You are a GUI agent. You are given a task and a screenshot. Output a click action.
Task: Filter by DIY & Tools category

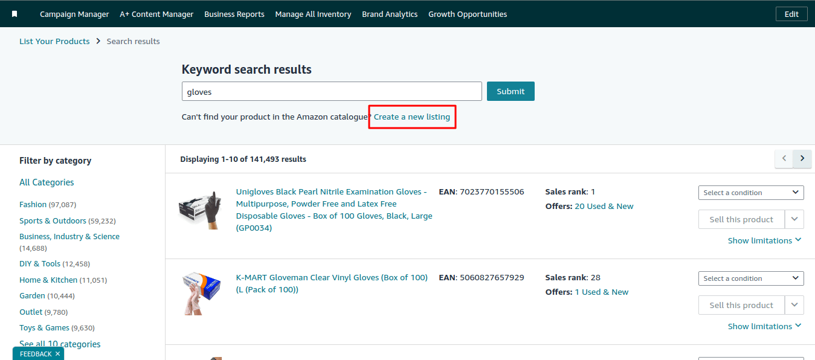40,263
